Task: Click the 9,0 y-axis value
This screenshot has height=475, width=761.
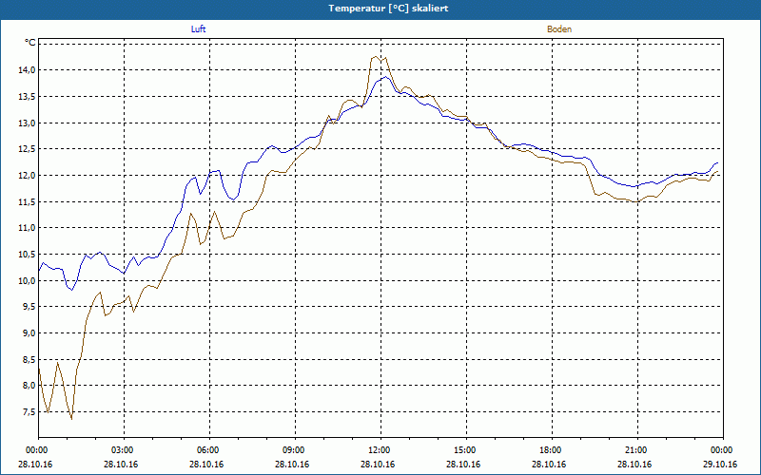Action: pyautogui.click(x=29, y=333)
